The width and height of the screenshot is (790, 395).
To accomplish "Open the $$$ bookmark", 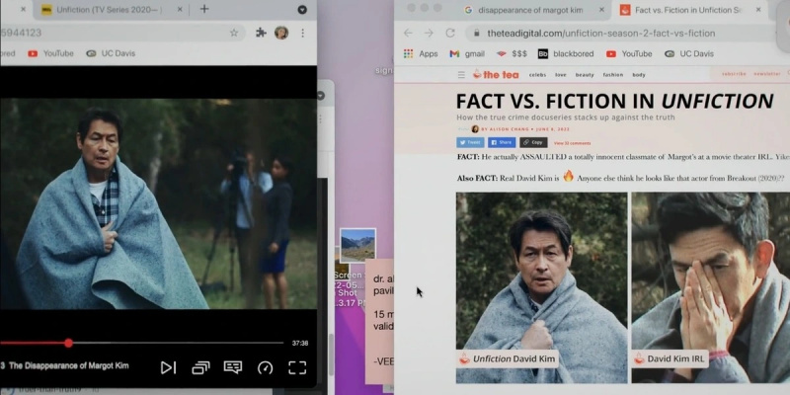I will [512, 54].
